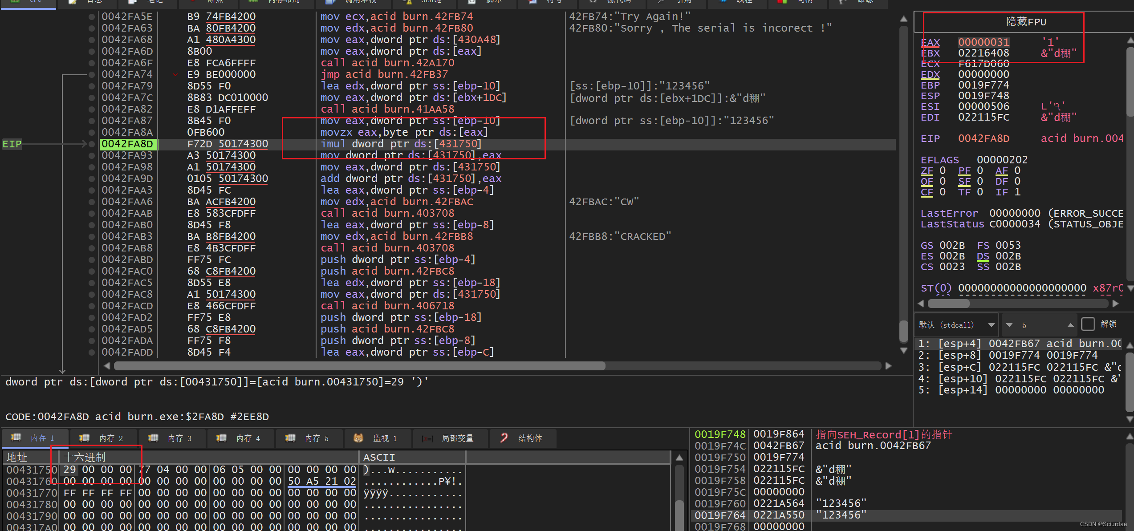
Task: Click the LastError value 00000000
Action: [1015, 213]
